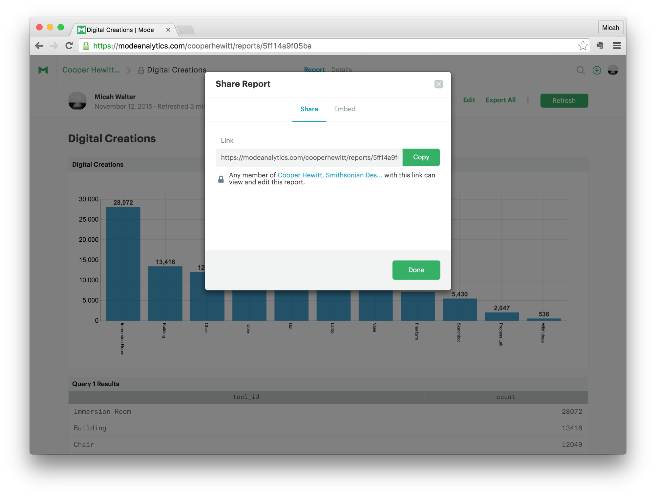The image size is (656, 497).
Task: Click the Process Lab bar
Action: (x=501, y=316)
